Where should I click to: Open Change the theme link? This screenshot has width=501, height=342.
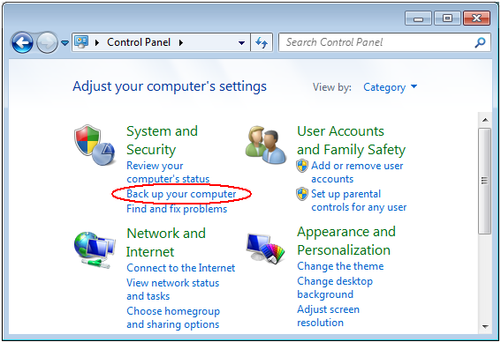(x=340, y=266)
